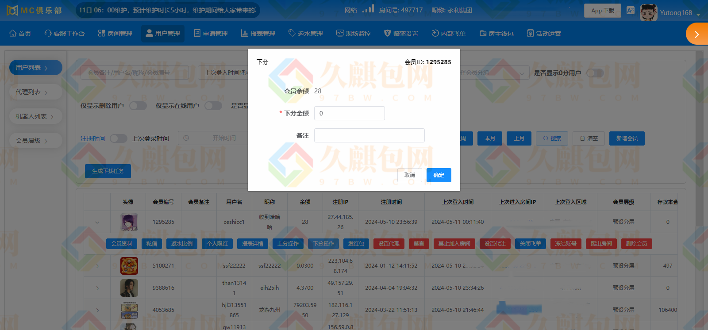Click the orange arrow button on the right edge

pyautogui.click(x=697, y=34)
